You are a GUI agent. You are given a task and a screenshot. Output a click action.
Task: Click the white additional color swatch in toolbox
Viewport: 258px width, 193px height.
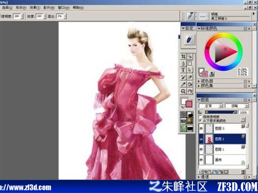click(183, 101)
